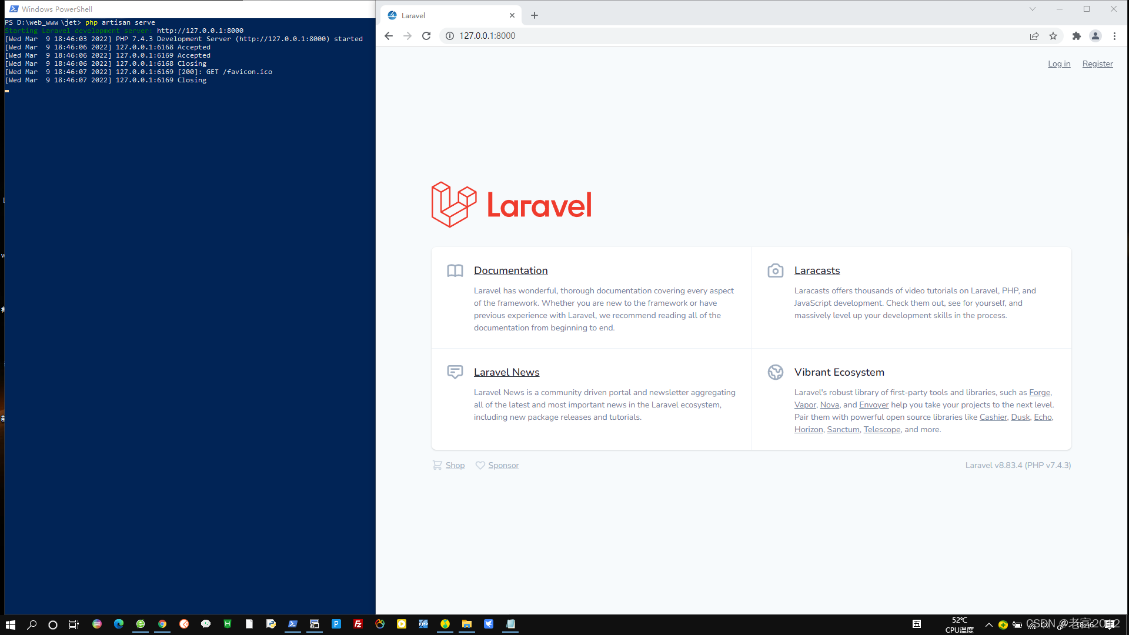Close the Laravel tab
This screenshot has height=635, width=1129.
pyautogui.click(x=512, y=15)
